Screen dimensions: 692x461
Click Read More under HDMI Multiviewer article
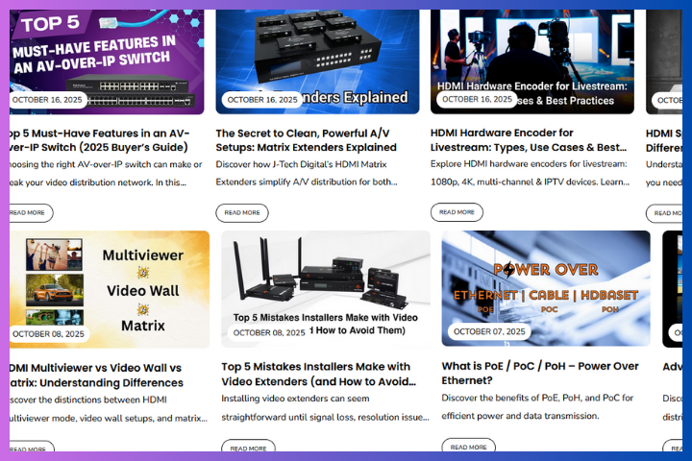29,449
